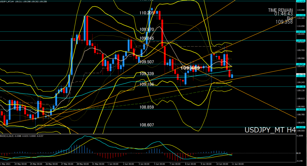
Task: Click the 110.408 cyan tag on price axis
Action: (301, 1)
